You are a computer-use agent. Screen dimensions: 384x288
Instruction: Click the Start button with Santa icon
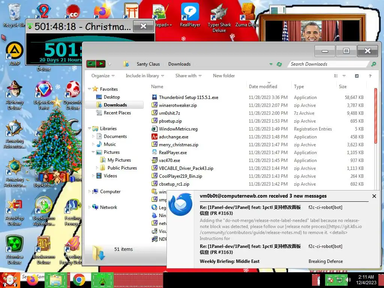click(10, 280)
